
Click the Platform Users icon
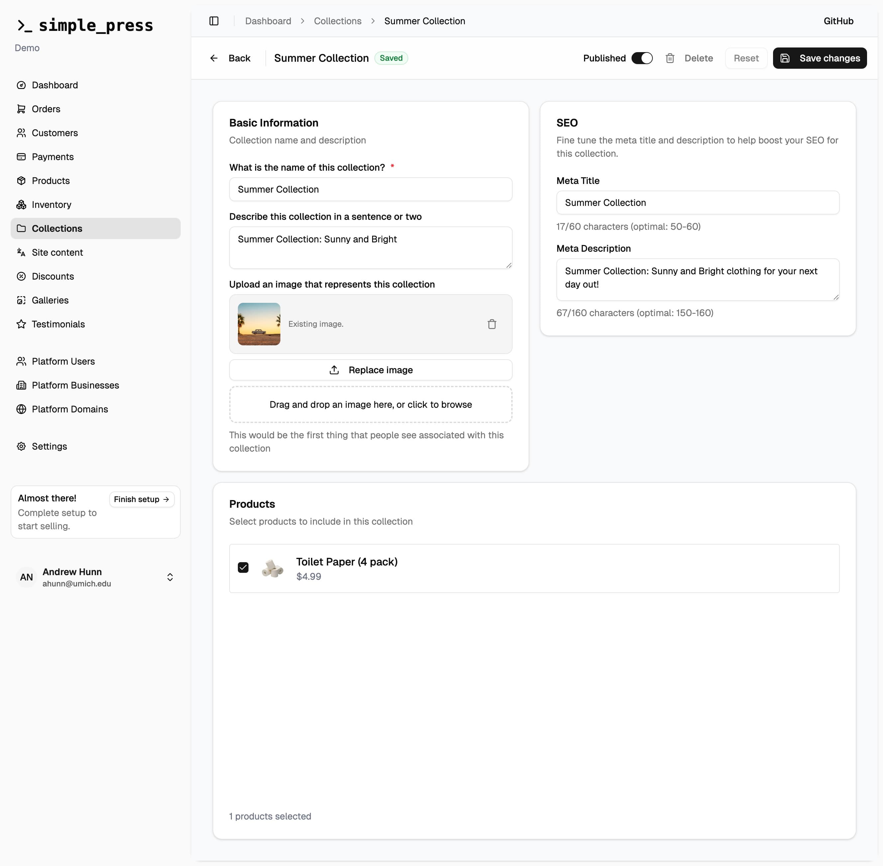pos(21,361)
